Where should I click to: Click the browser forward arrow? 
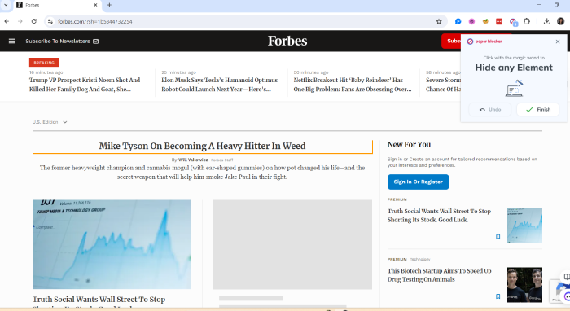point(20,21)
